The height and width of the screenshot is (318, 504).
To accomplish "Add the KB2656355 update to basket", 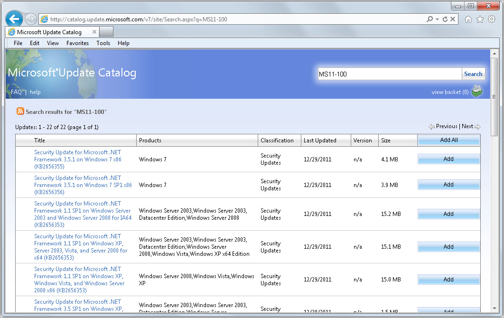I will tap(449, 159).
